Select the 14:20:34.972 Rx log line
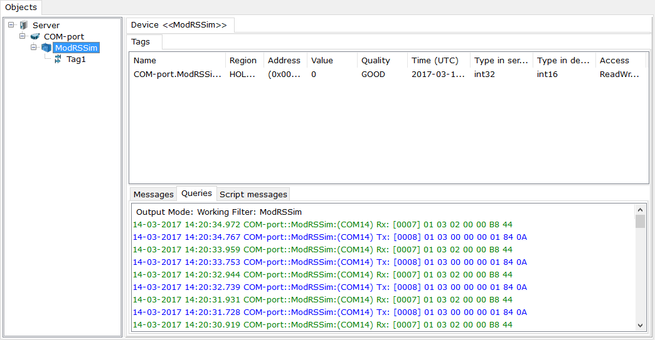Viewport: 655px width, 340px height. click(322, 225)
